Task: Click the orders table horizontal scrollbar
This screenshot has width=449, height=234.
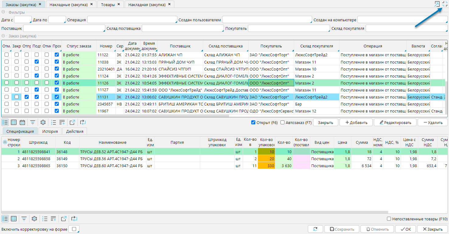Action: [115, 116]
